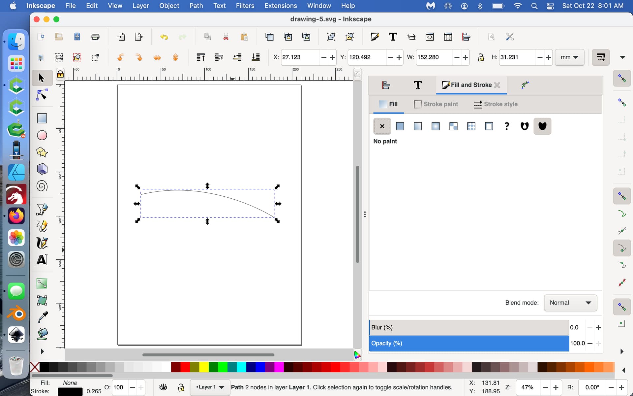Image resolution: width=633 pixels, height=396 pixels.
Task: Select the Ellipse tool
Action: coord(42,135)
